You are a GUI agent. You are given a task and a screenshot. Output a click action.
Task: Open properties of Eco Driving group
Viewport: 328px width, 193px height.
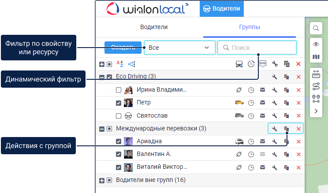click(275, 77)
